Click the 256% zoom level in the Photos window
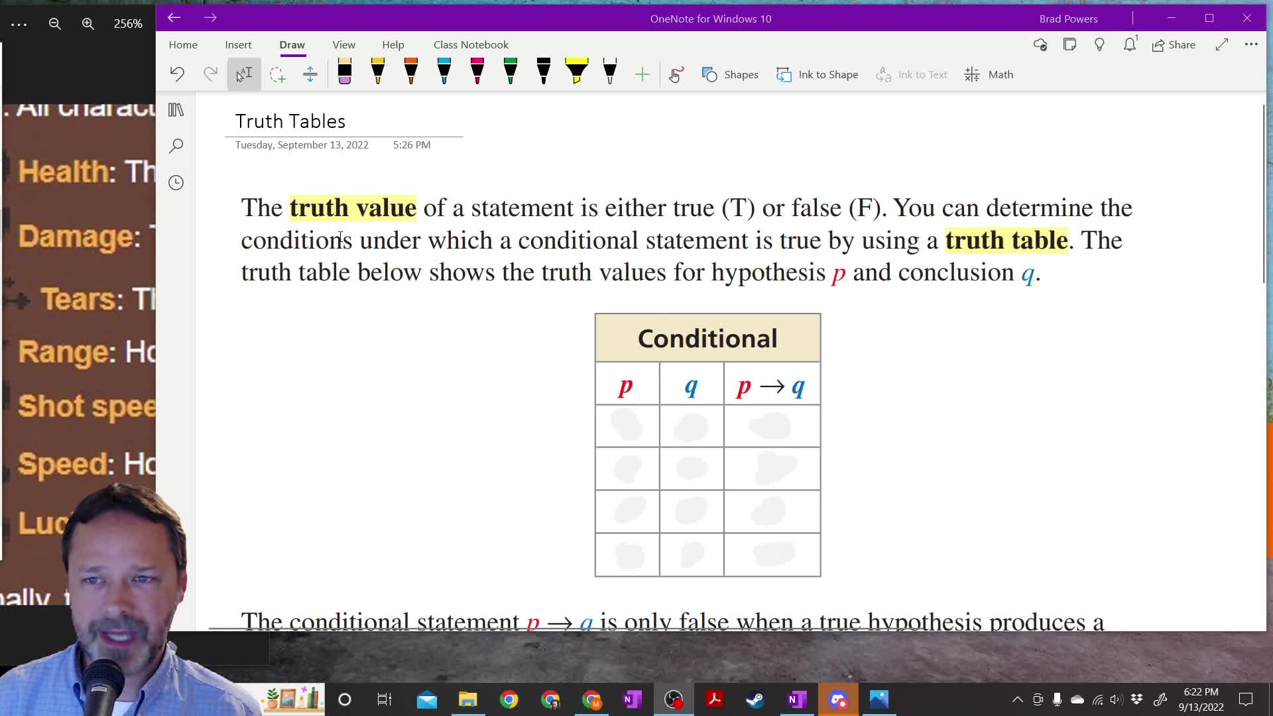The width and height of the screenshot is (1273, 716). (128, 24)
